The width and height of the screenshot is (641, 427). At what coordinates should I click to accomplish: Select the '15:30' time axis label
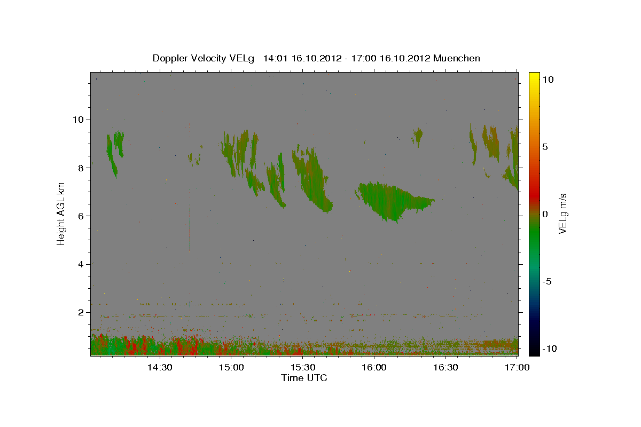pos(303,367)
